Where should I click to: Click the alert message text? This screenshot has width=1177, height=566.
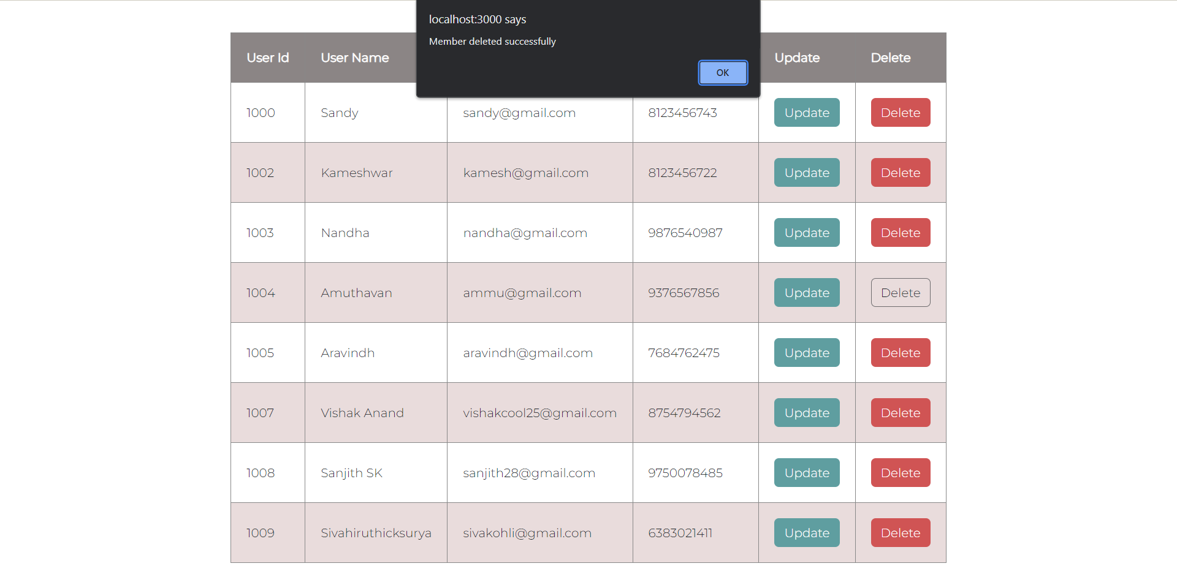click(492, 41)
